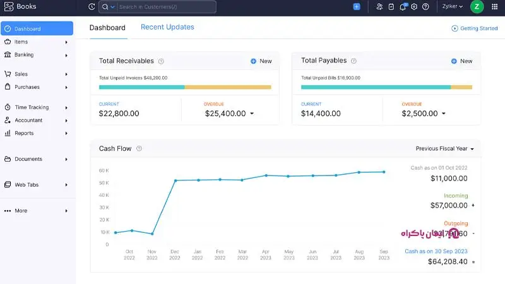505x284 pixels.
Task: Click the Search in Customers field
Action: coord(166,7)
